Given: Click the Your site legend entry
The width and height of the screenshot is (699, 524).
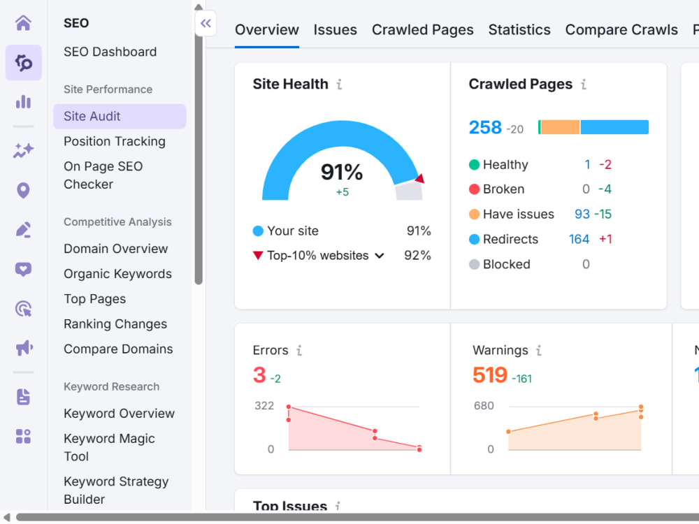Looking at the screenshot, I should click(x=292, y=231).
